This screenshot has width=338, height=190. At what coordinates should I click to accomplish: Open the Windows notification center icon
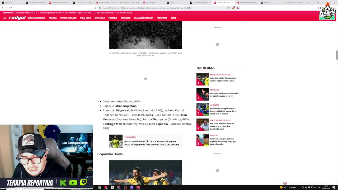(334, 187)
